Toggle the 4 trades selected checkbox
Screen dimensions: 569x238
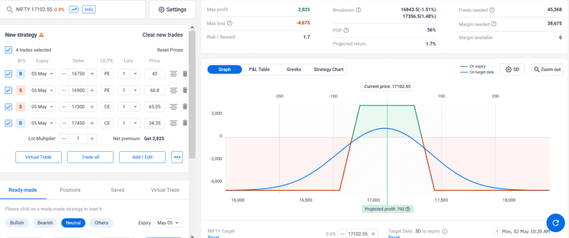[8, 50]
